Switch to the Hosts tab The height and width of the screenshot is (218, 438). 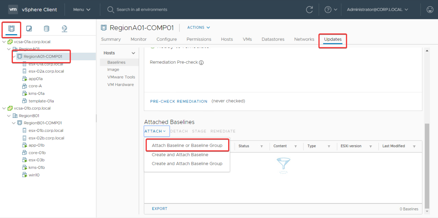click(x=227, y=39)
